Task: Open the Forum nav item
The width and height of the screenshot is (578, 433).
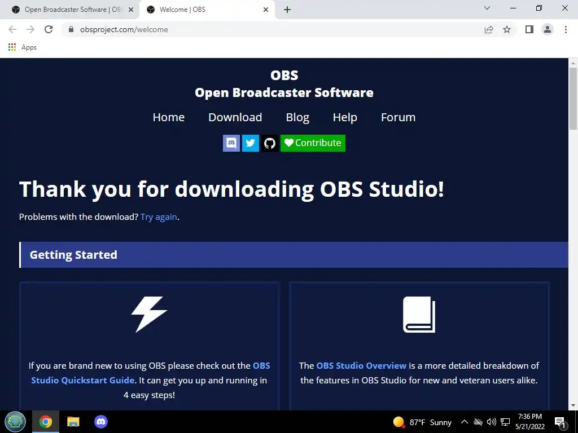Action: [x=398, y=117]
